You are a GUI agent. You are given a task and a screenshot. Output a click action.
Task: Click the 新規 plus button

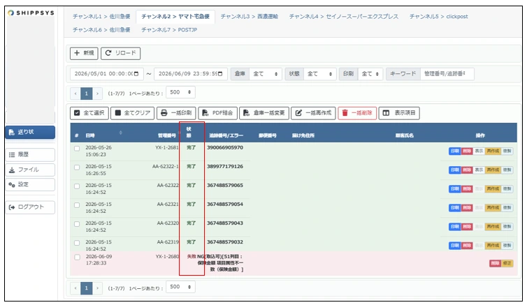click(x=84, y=53)
